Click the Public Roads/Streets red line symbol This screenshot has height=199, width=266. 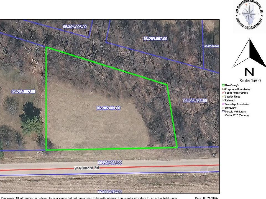tap(223, 93)
